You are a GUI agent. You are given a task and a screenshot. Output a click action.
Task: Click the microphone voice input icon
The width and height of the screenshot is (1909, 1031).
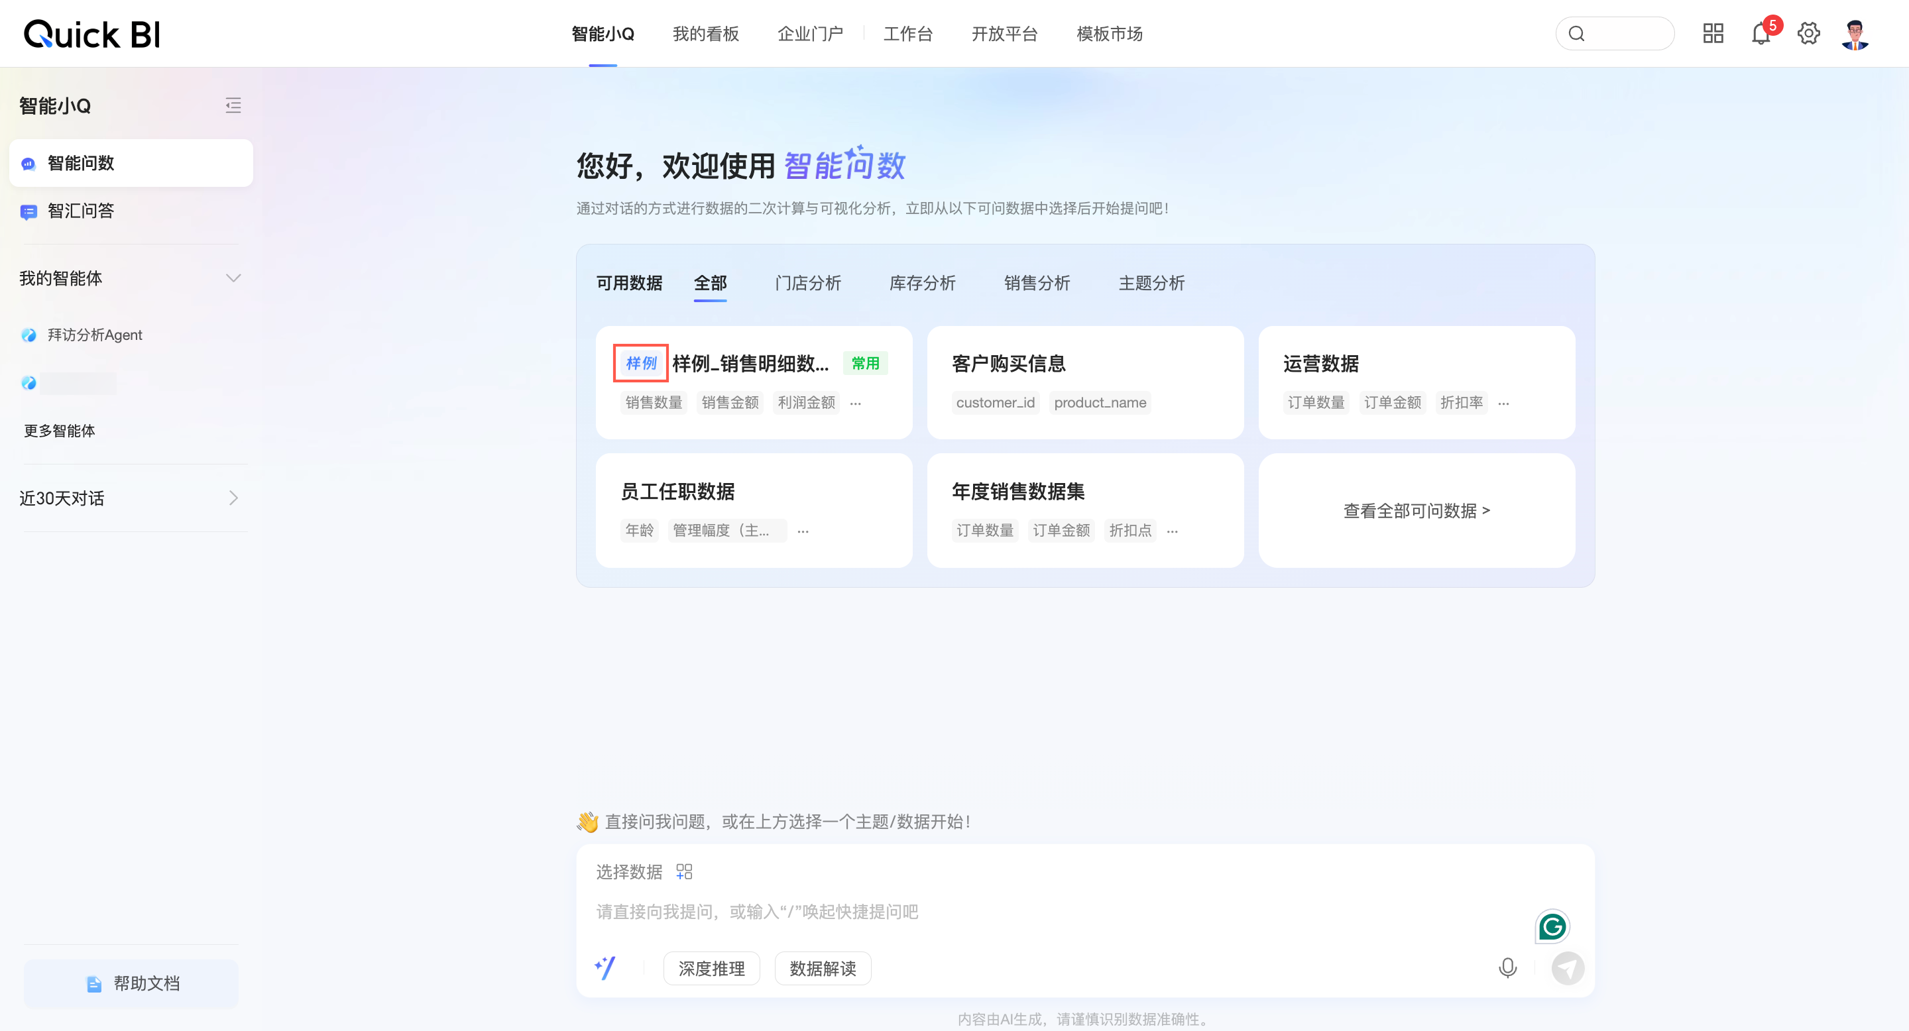pos(1507,968)
